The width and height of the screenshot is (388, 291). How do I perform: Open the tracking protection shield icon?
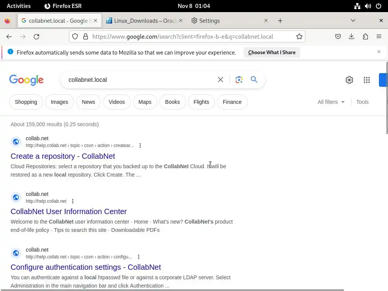(75, 37)
